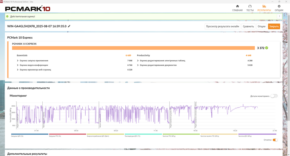Expand Оценка редактирования документов row

click(158, 65)
